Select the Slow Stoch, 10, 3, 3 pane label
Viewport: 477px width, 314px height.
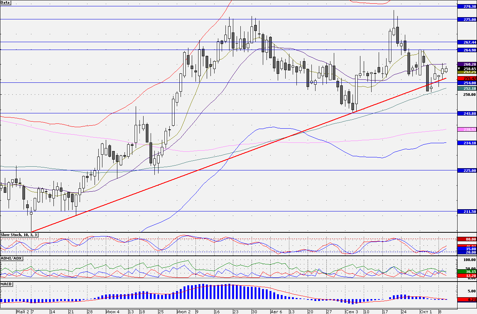coord(19,235)
